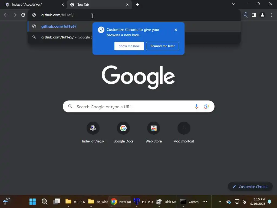
Task: Close the Index of /isos/driver/ tab
Action: [x=63, y=5]
